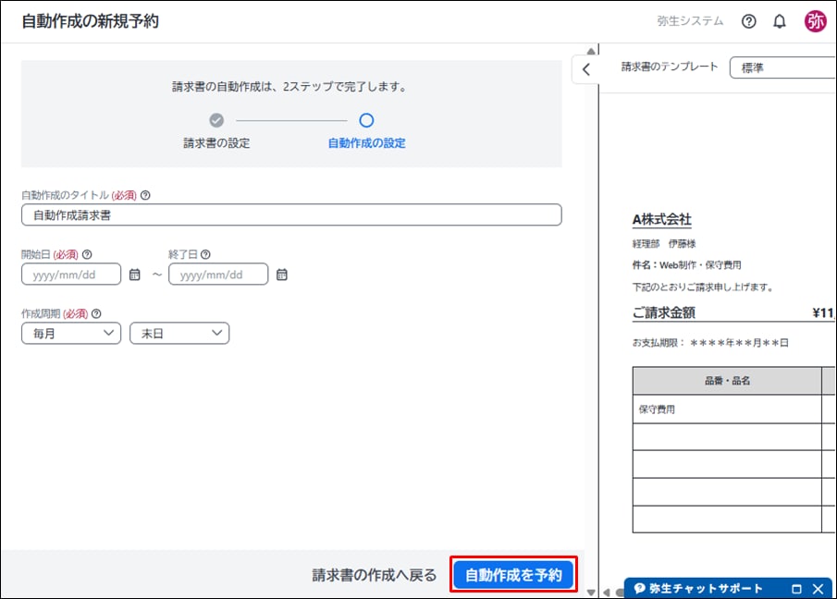Show help tooltip next to 開始日

pos(87,254)
